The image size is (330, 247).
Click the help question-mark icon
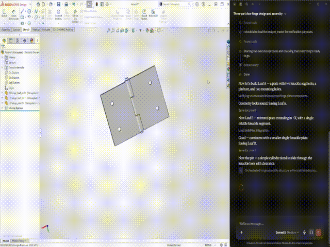203,4
